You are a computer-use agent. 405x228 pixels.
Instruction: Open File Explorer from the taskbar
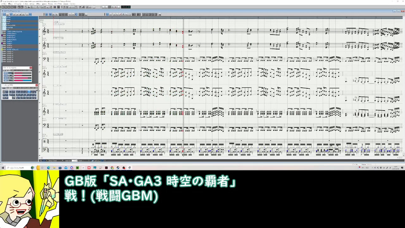tap(54, 168)
